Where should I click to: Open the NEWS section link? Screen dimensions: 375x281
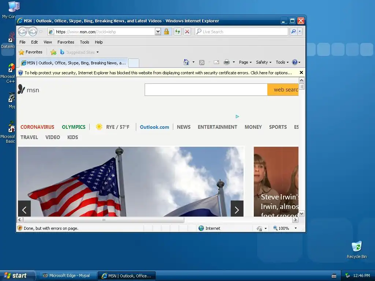[x=184, y=127]
